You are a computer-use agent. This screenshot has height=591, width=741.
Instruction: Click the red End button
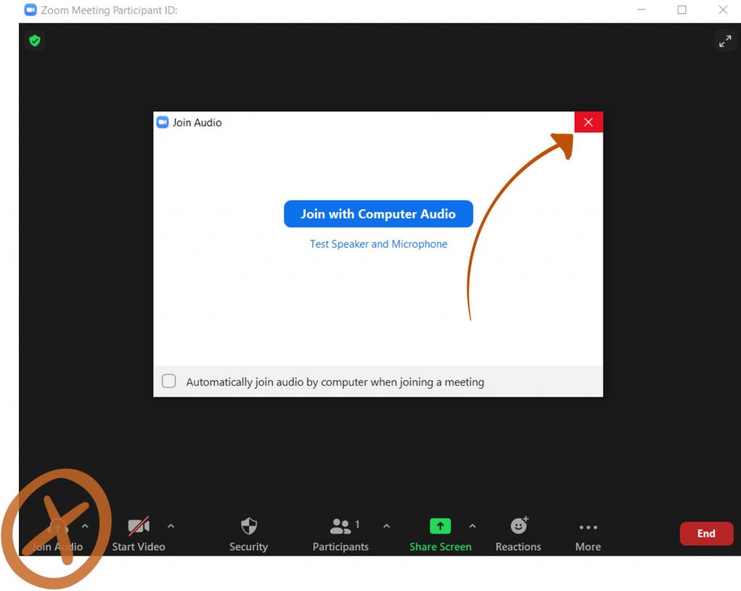coord(706,533)
